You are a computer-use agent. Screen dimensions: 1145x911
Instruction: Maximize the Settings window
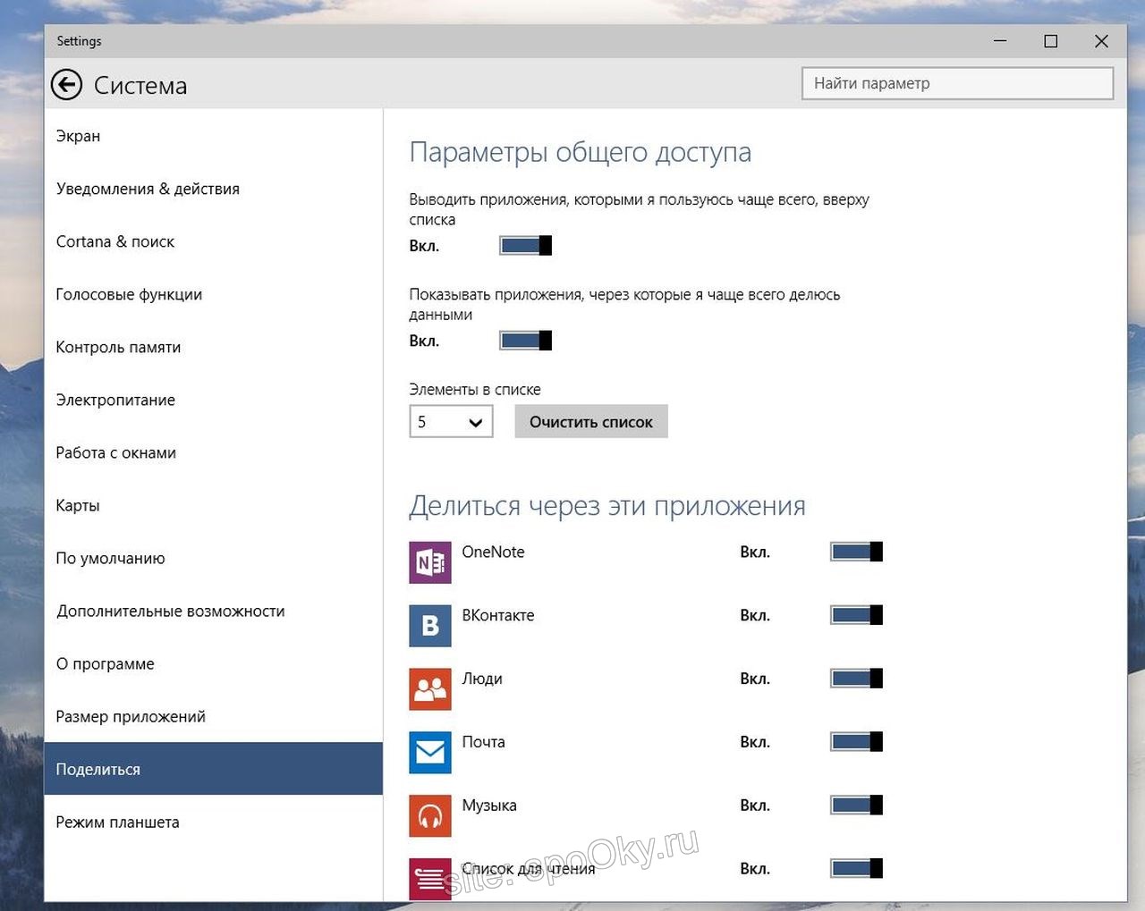click(1051, 41)
